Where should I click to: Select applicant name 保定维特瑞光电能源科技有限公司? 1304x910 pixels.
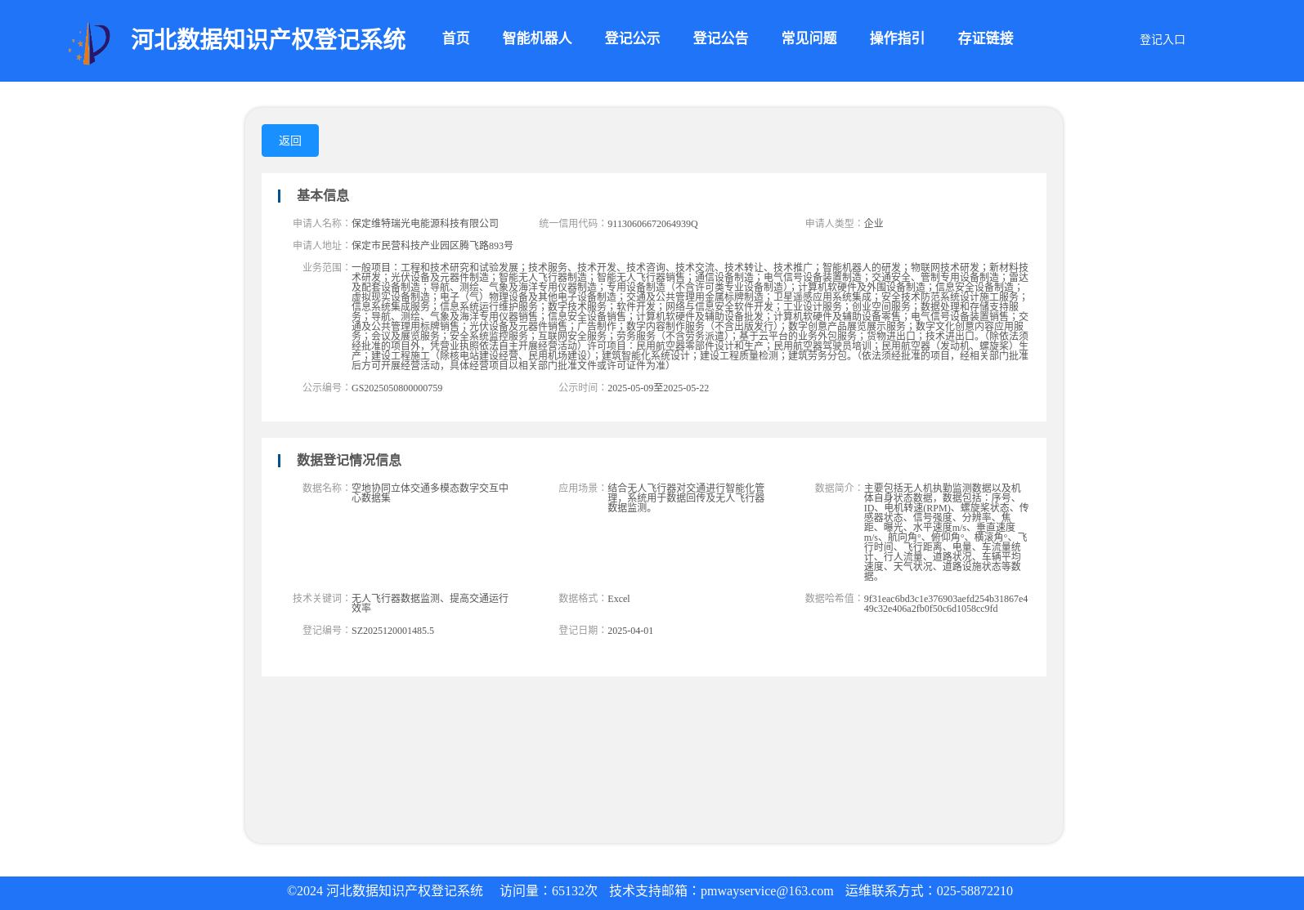(x=425, y=224)
